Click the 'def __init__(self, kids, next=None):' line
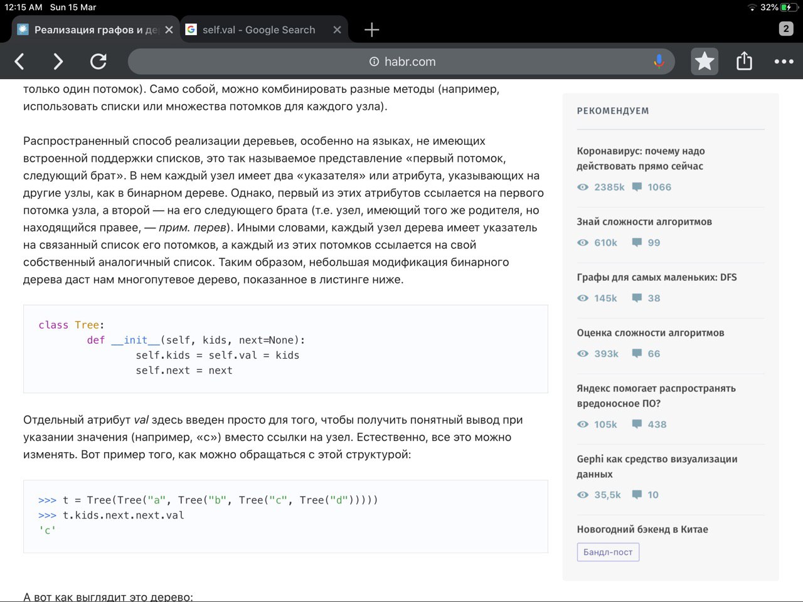The image size is (803, 602). [x=196, y=340]
